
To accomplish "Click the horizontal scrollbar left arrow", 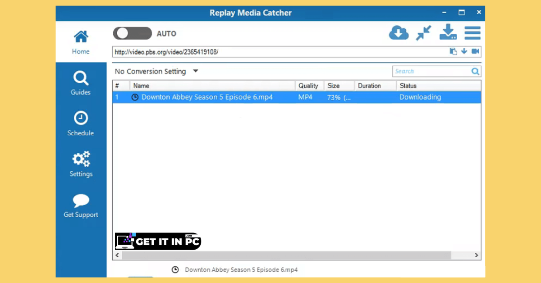I will (117, 256).
